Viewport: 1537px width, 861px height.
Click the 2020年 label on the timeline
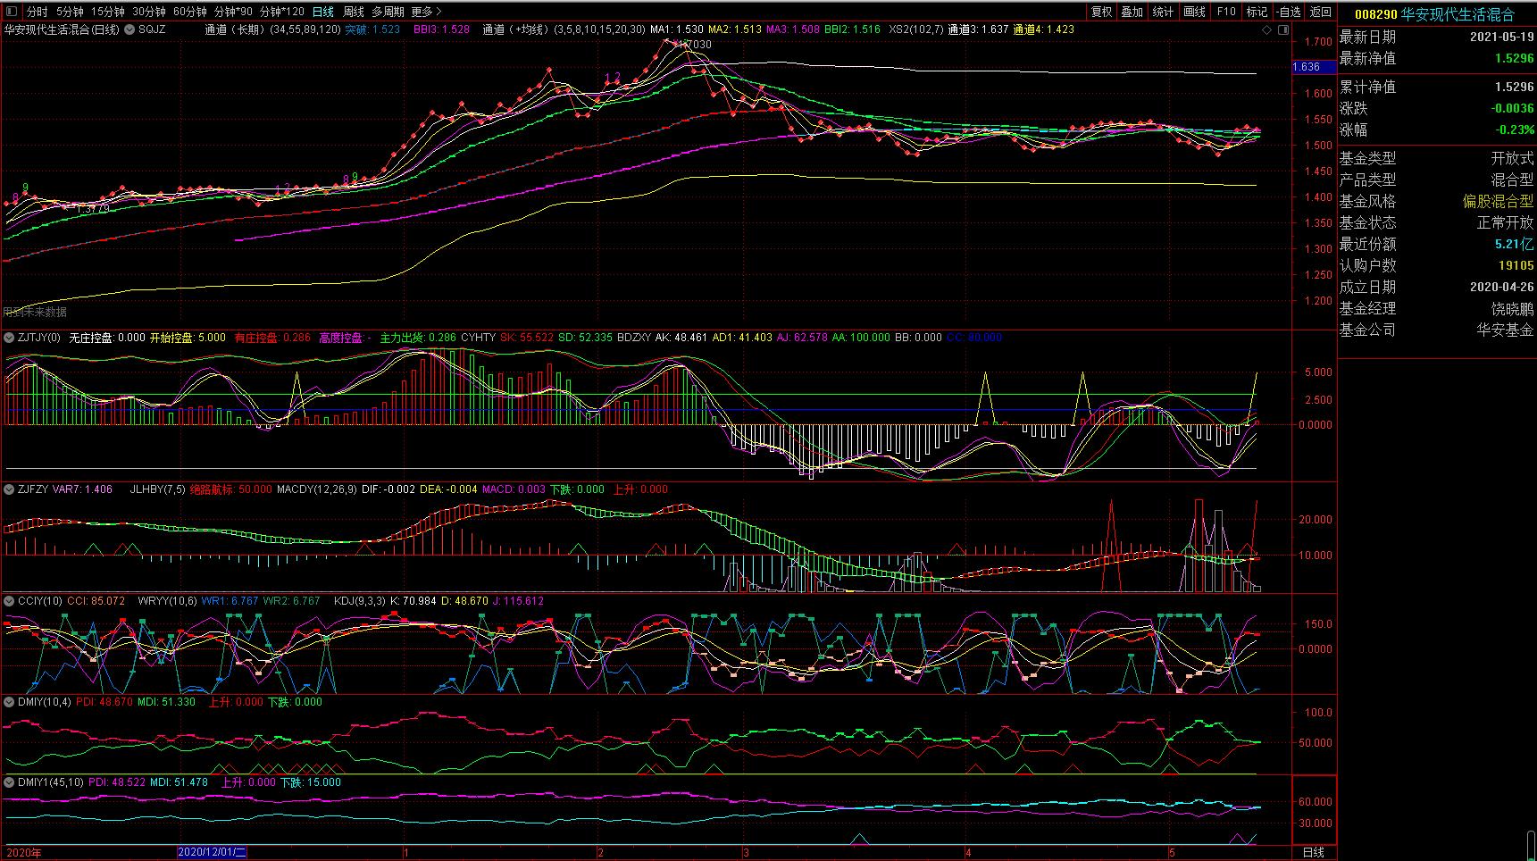pyautogui.click(x=23, y=853)
